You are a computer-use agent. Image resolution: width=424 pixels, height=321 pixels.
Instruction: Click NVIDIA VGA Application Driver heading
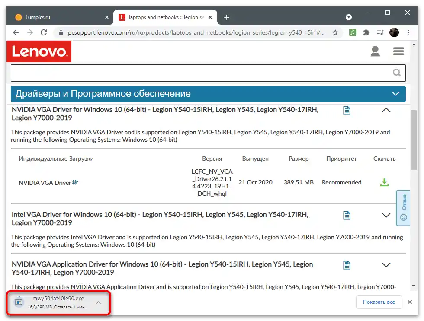162,268
